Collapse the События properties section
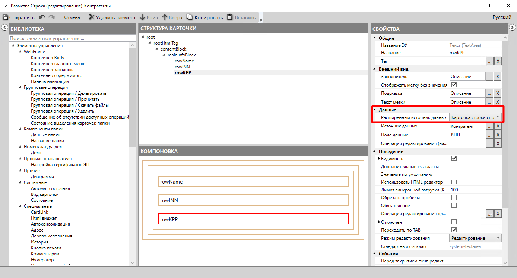This screenshot has height=278, width=517. (375, 254)
